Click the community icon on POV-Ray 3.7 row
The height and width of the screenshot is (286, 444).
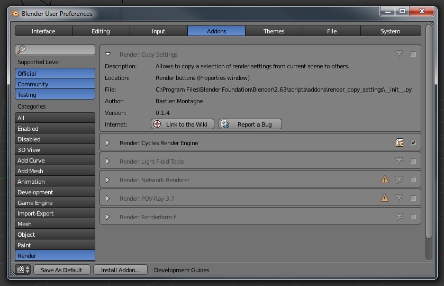(x=399, y=198)
